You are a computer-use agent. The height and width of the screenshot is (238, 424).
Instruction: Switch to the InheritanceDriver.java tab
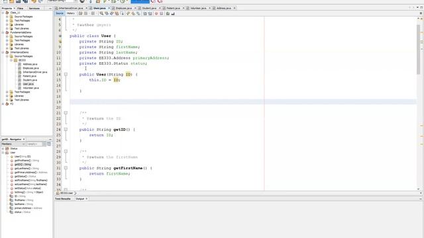(71, 8)
